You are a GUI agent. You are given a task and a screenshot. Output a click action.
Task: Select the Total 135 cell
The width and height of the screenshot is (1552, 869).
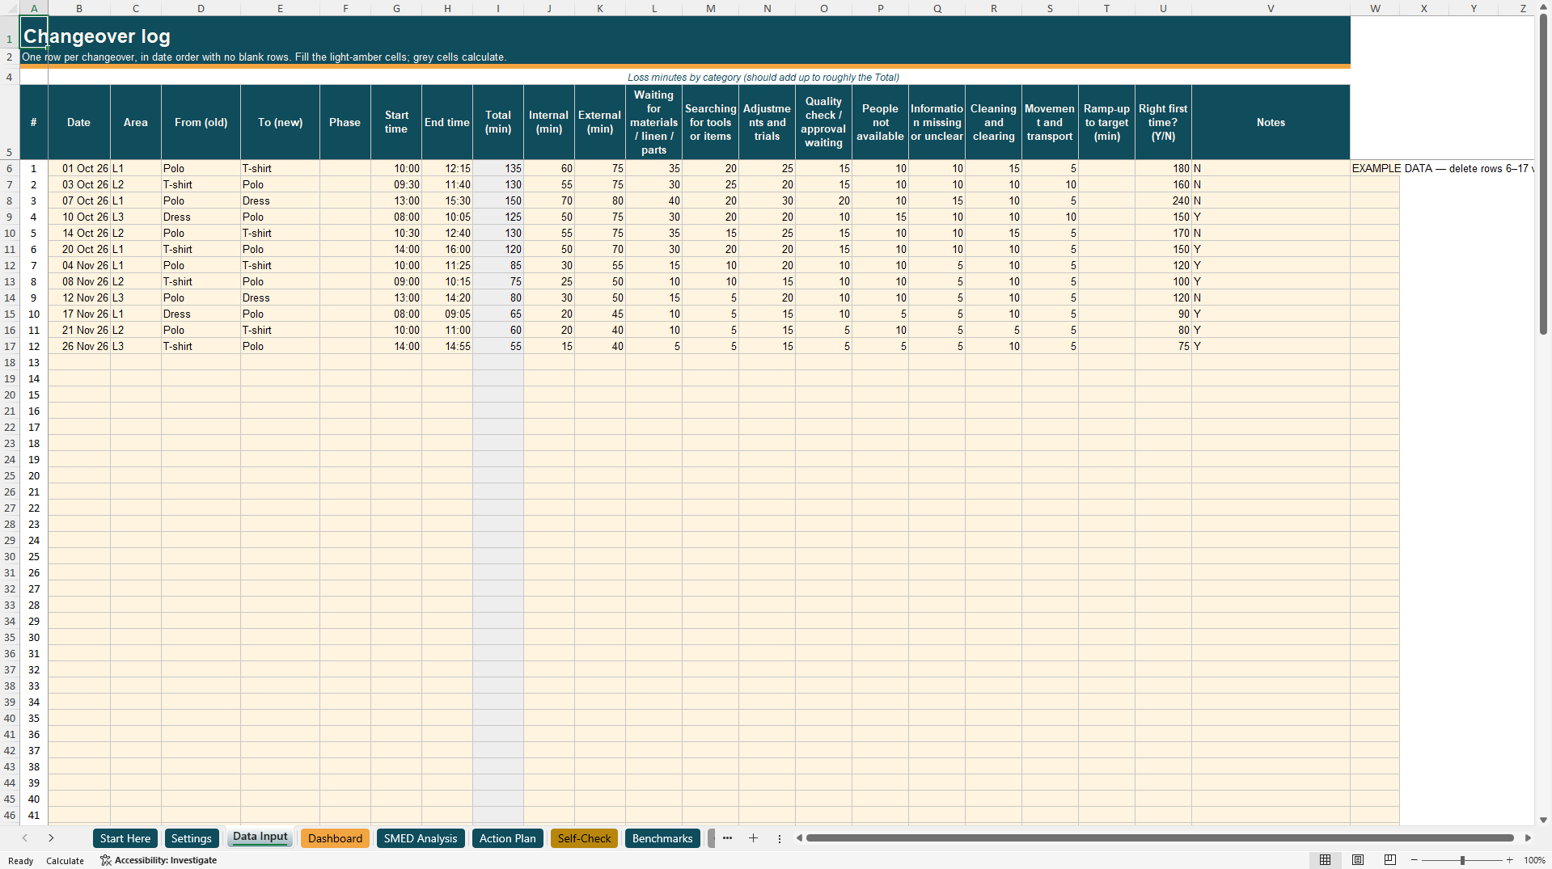[x=498, y=168]
